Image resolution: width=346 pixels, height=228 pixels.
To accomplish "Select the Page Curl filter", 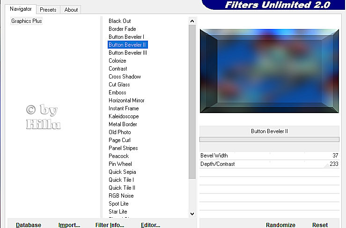I will pyautogui.click(x=119, y=140).
